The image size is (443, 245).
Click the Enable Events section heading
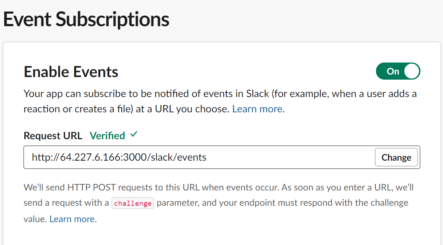click(71, 72)
